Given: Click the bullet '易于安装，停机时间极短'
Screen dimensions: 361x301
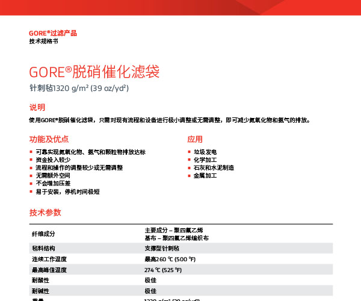Looking at the screenshot, I should pyautogui.click(x=67, y=191).
